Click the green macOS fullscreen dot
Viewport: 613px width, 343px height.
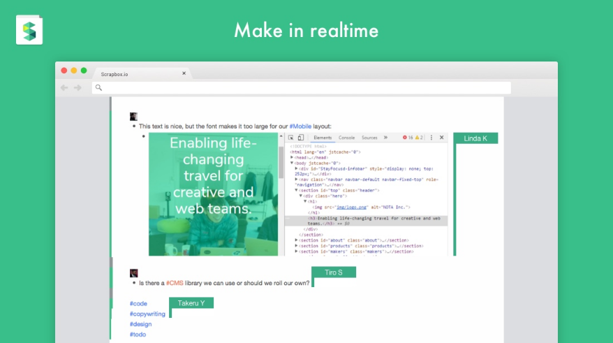[84, 71]
